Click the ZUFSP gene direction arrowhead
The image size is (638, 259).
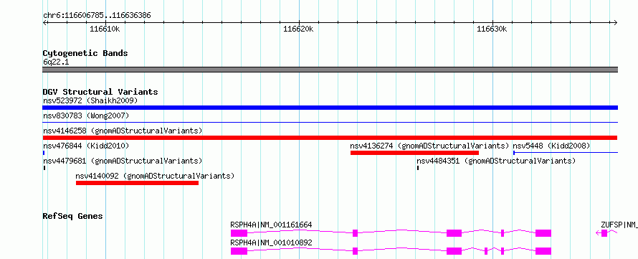(597, 233)
